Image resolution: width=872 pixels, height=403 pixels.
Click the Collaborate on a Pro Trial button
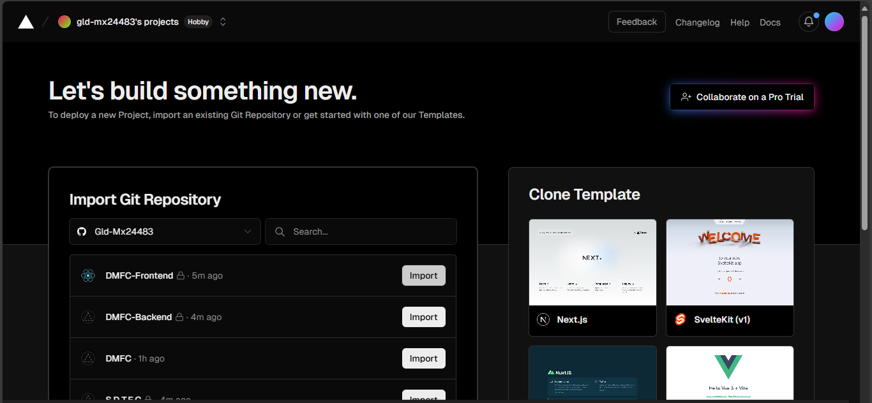[x=742, y=96]
